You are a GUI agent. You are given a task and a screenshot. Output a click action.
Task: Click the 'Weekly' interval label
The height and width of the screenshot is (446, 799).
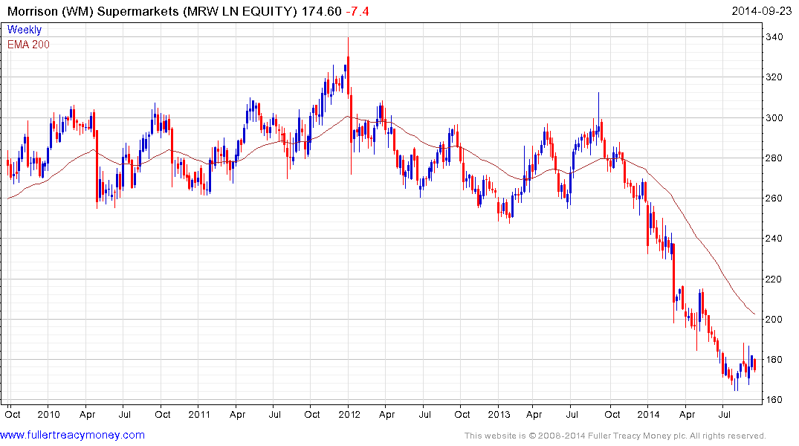pyautogui.click(x=25, y=30)
